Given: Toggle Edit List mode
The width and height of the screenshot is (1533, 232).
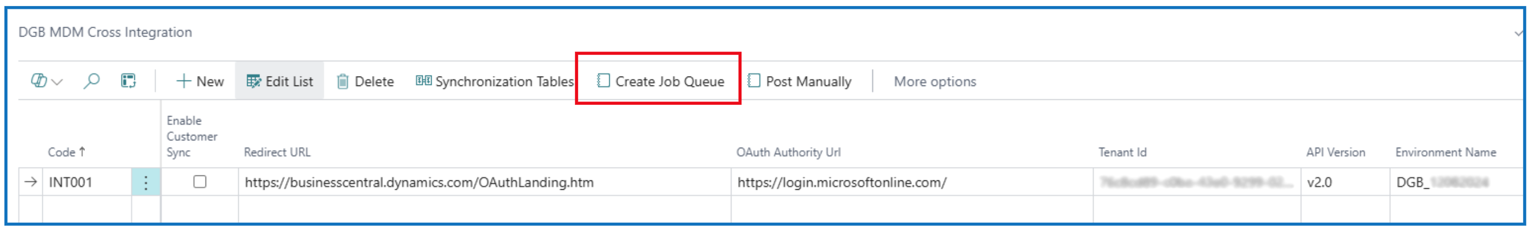Looking at the screenshot, I should (280, 82).
